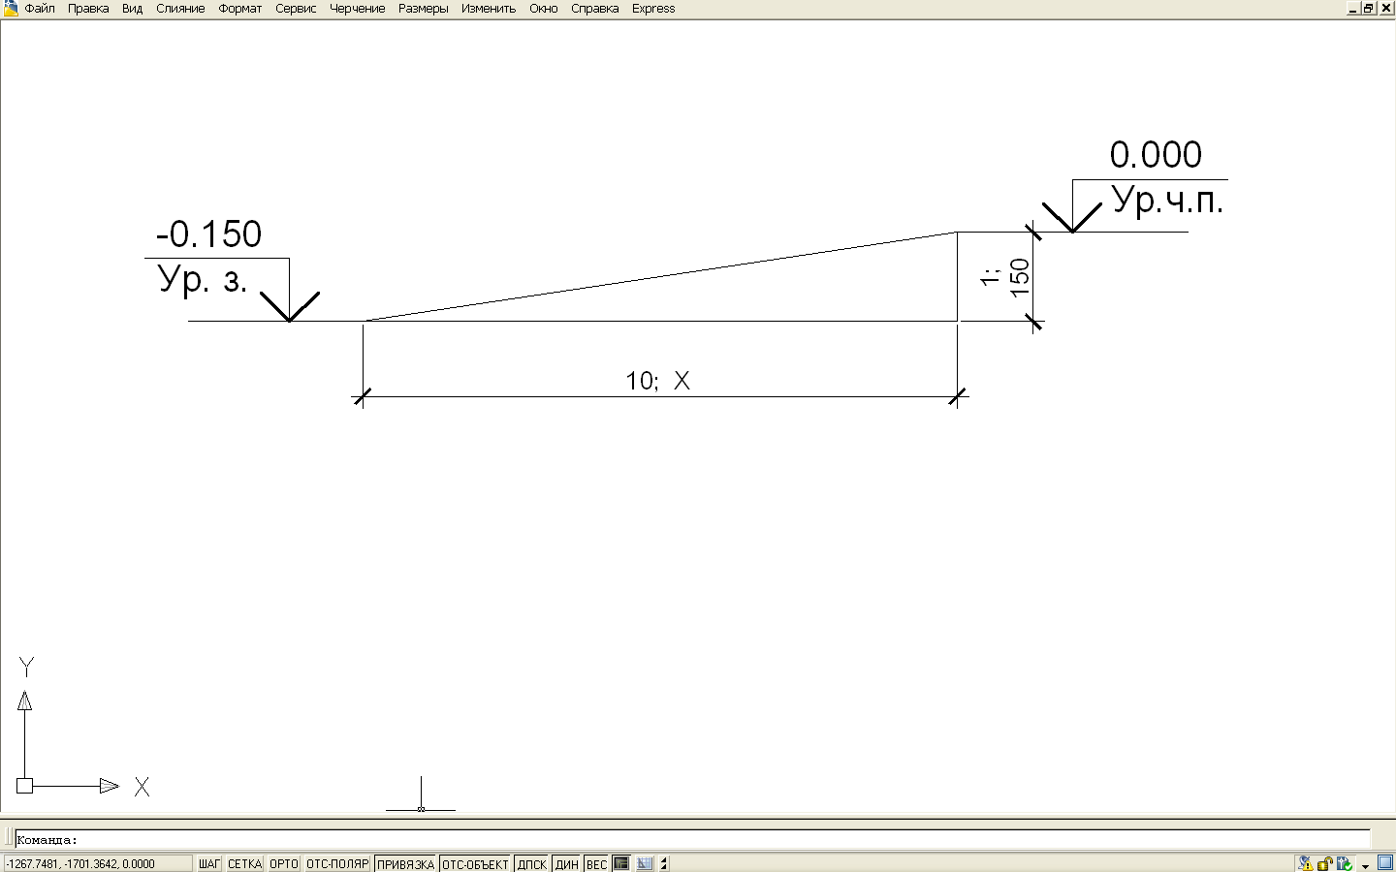Image resolution: width=1396 pixels, height=872 pixels.
Task: Toggle ОРТО orthogonal mode
Action: [x=284, y=864]
